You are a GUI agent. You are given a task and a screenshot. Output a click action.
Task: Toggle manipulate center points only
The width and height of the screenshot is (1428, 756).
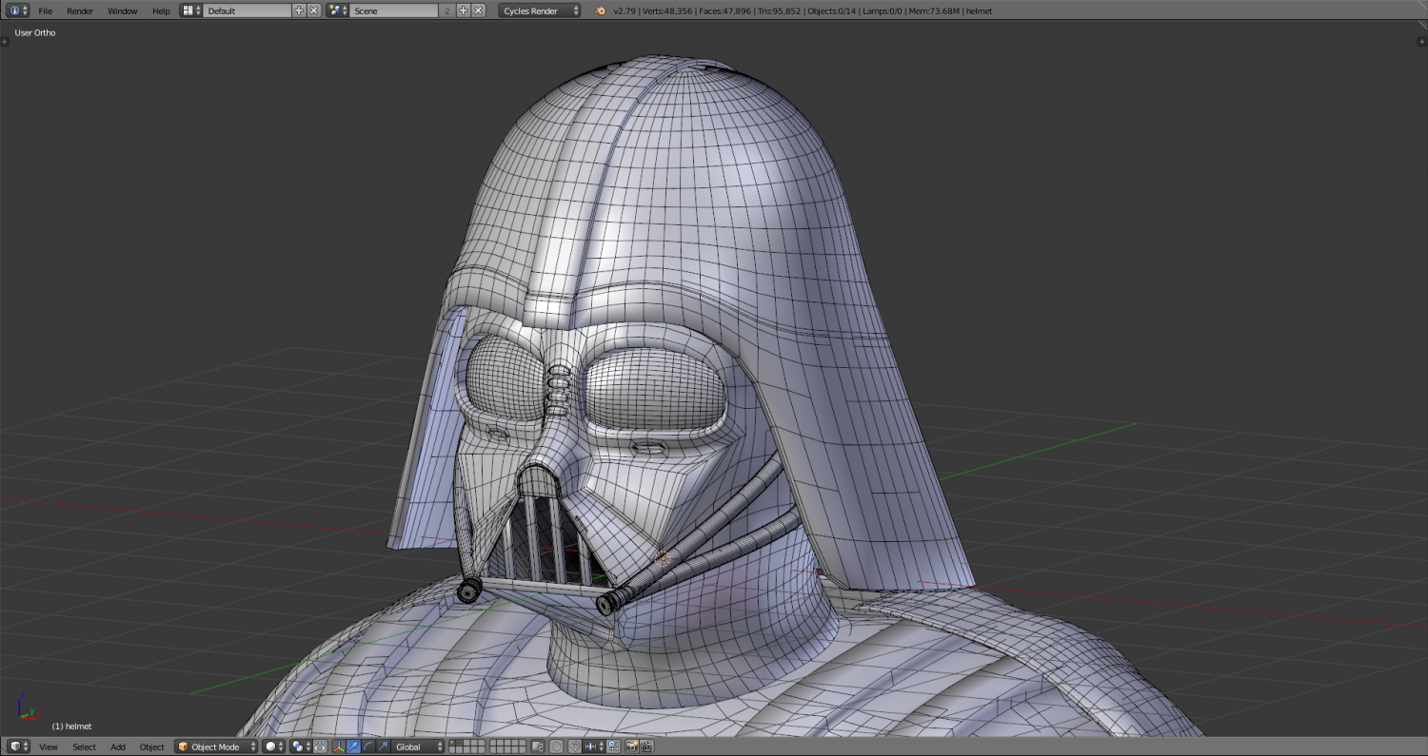(x=320, y=746)
